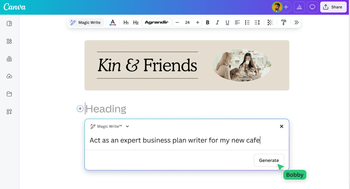Apply Heading 2 style

[x=136, y=22]
